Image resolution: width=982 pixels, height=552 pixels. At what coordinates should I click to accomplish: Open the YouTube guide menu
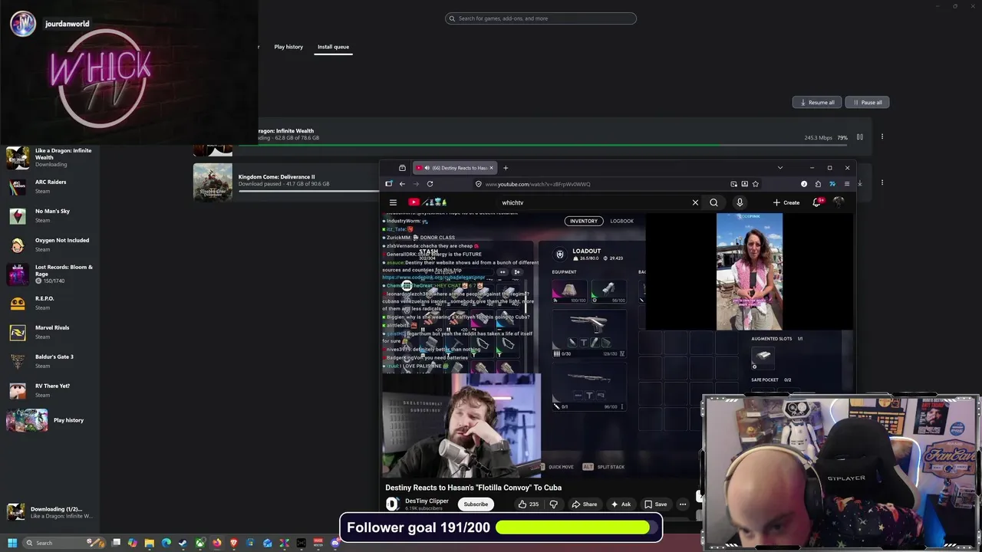tap(393, 202)
